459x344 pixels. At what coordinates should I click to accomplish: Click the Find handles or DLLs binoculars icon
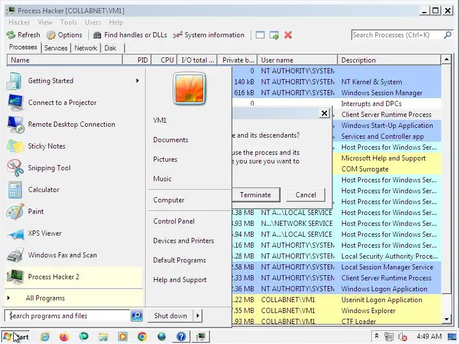click(97, 35)
